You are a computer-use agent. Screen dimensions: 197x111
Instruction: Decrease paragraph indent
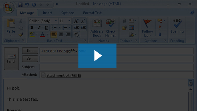coord(76,28)
